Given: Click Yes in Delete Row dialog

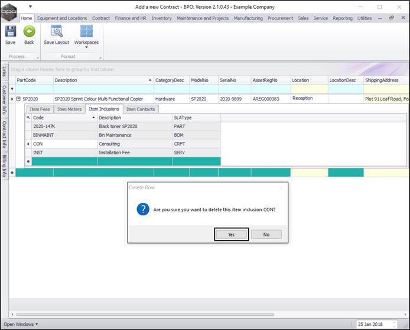Looking at the screenshot, I should point(232,234).
